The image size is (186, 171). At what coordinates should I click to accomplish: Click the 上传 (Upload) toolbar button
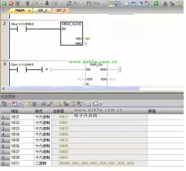point(32,3)
